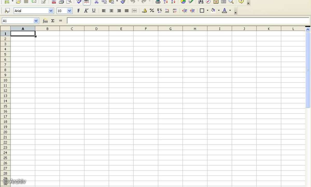Insert a hyperlink
The height and width of the screenshot is (187, 311).
pos(158,2)
